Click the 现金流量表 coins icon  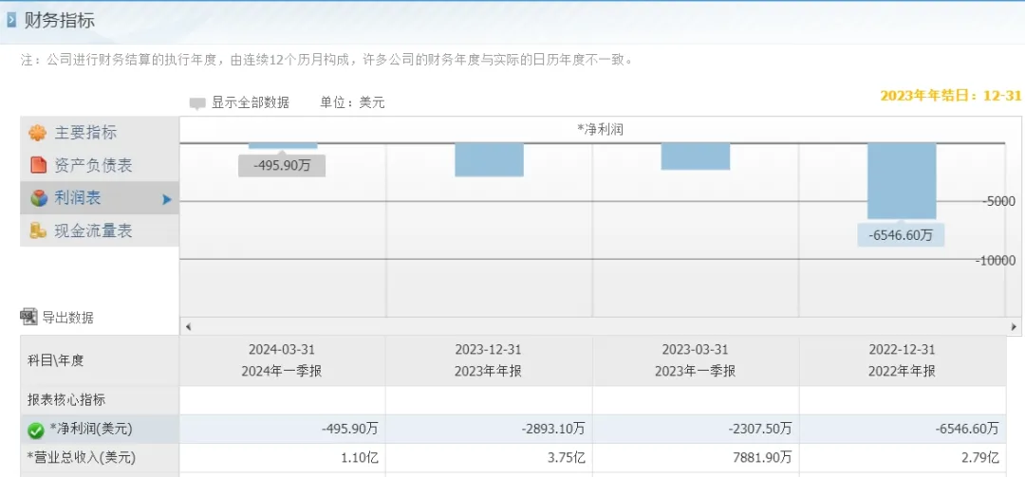[x=38, y=230]
